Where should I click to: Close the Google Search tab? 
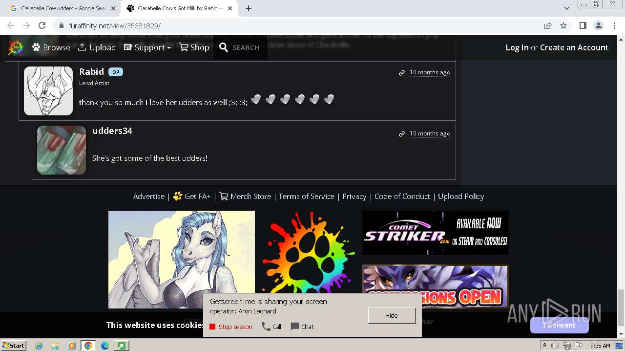113,8
